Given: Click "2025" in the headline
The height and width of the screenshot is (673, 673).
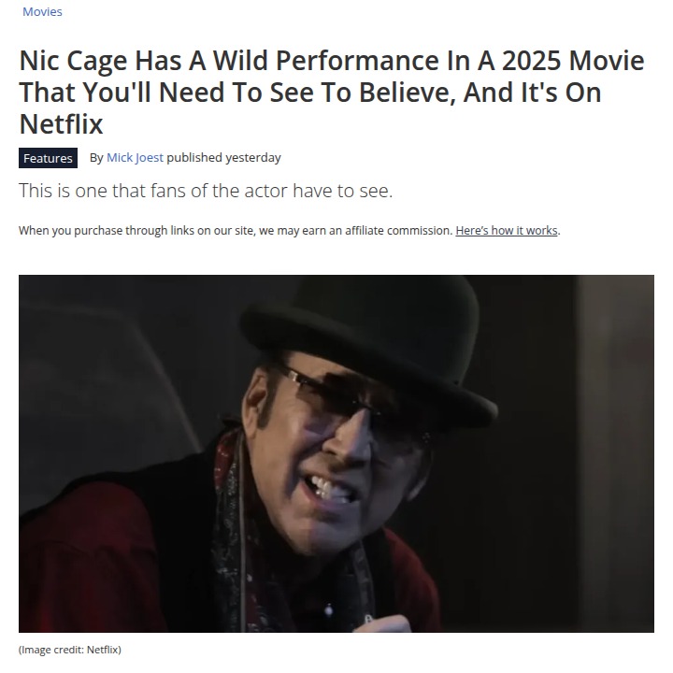Looking at the screenshot, I should coord(531,60).
